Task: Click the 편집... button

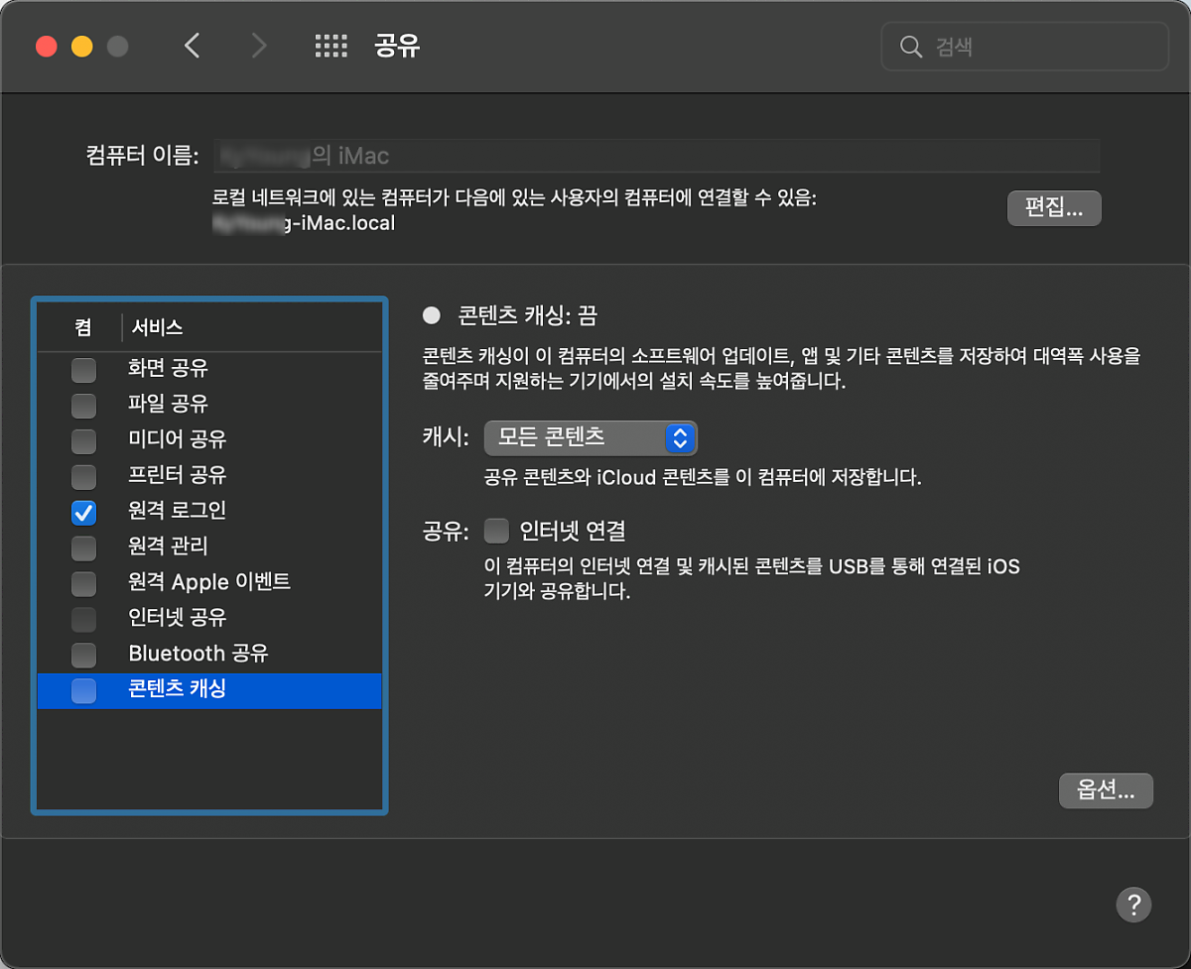Action: tap(1054, 209)
